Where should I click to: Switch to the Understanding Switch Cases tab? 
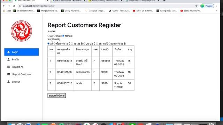(x=105, y=1)
